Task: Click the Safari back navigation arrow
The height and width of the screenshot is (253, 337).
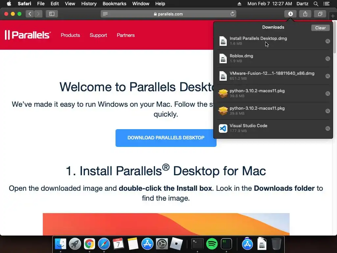Action: pos(30,14)
